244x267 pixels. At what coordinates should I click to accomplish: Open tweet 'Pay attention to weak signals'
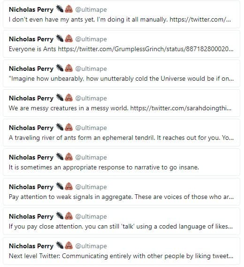(122, 192)
